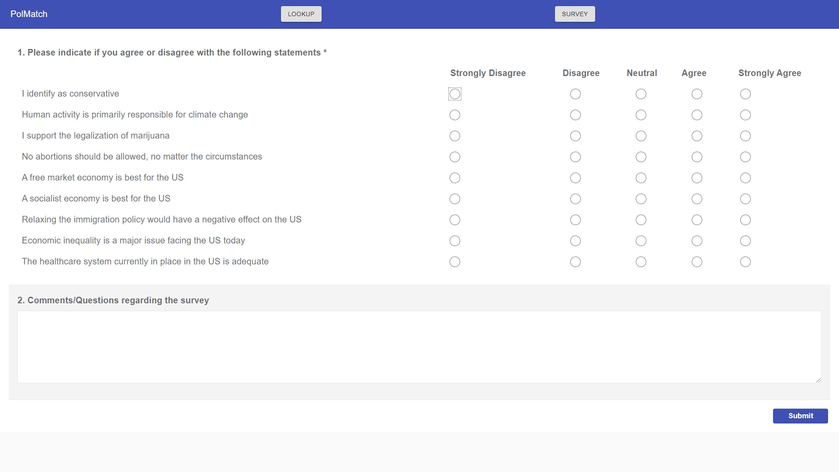Image resolution: width=839 pixels, height=472 pixels.
Task: Choose Disagree for healthcare system is adequate
Action: coord(575,262)
